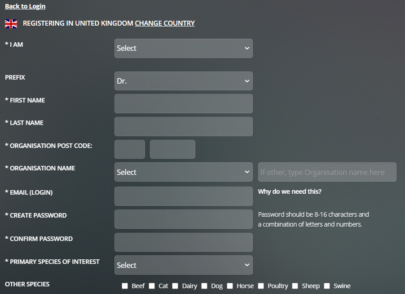Mark the Poultry checkbox
The image size is (405, 294).
(x=261, y=286)
